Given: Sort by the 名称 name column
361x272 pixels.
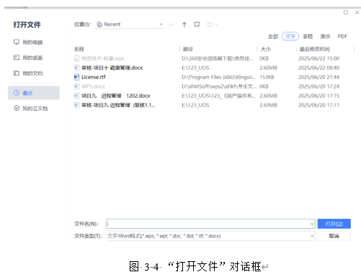Looking at the screenshot, I should click(x=79, y=49).
